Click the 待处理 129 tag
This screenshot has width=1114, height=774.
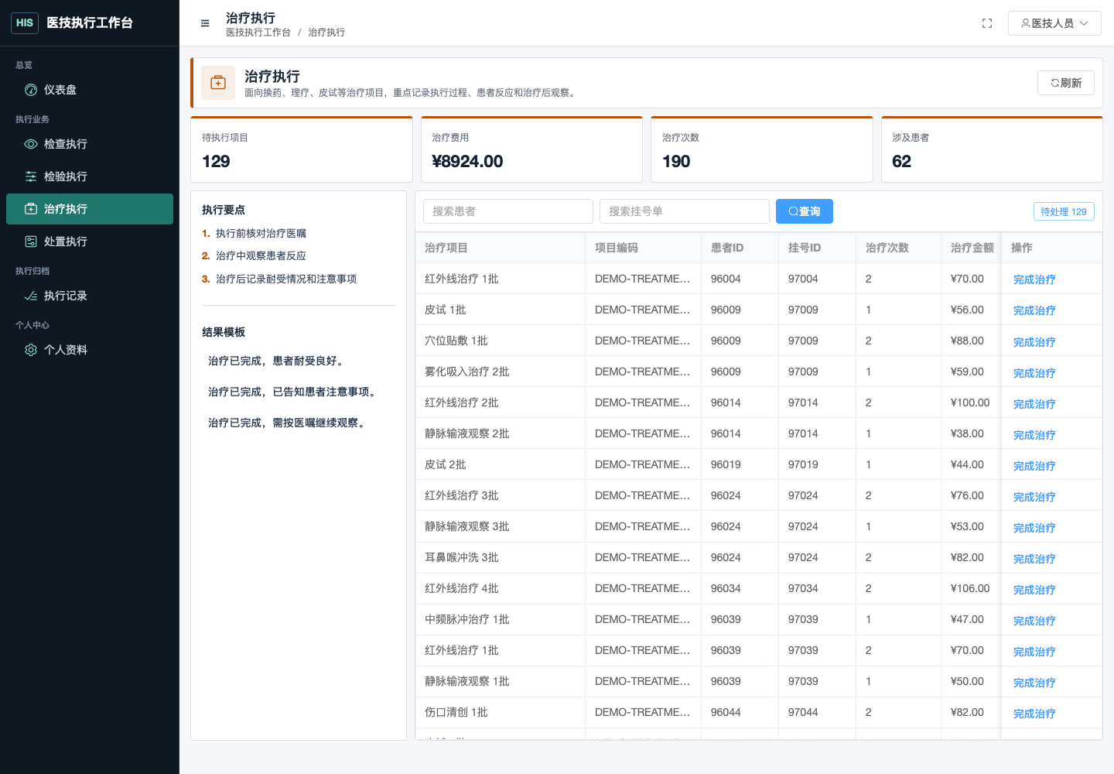pyautogui.click(x=1064, y=211)
